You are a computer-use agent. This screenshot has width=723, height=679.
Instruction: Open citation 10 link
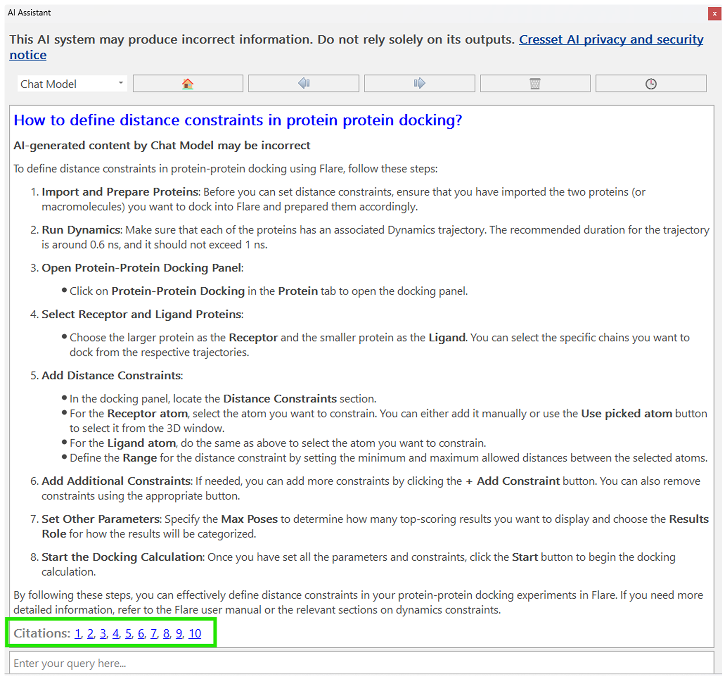click(x=195, y=633)
